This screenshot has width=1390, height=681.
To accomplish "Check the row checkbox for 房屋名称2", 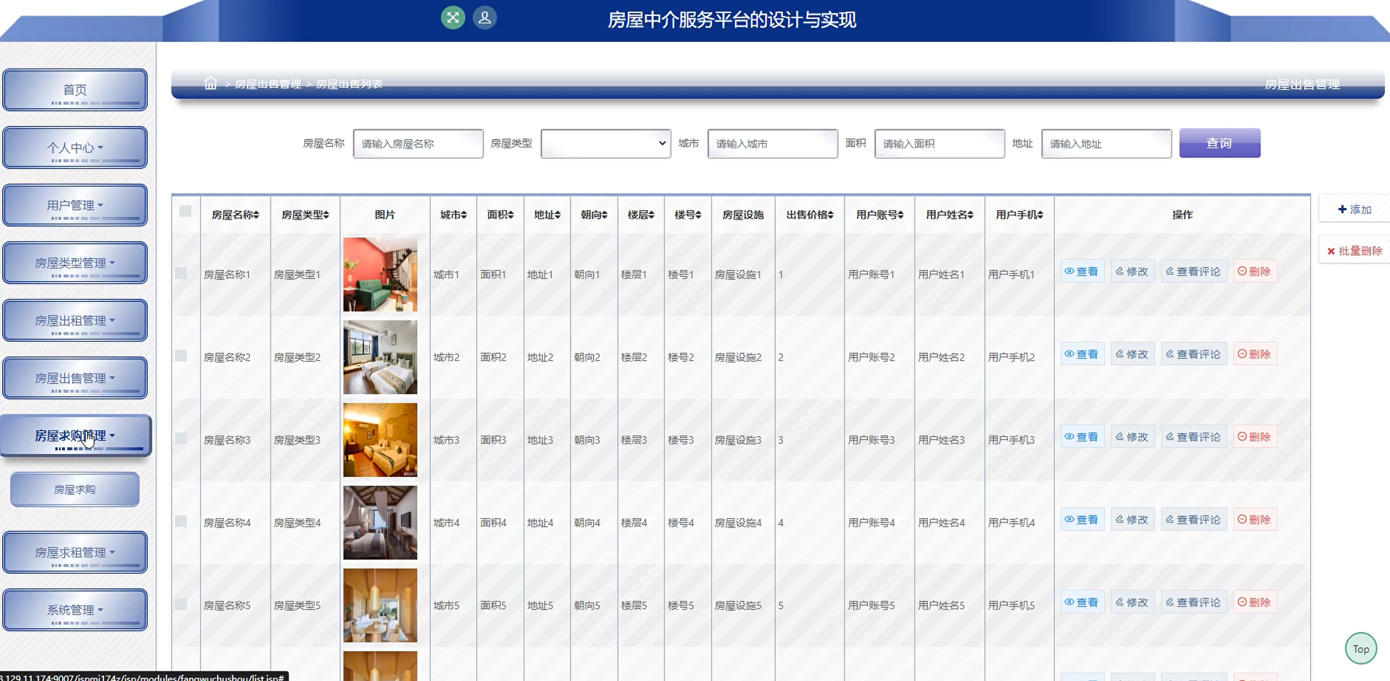I will point(181,356).
